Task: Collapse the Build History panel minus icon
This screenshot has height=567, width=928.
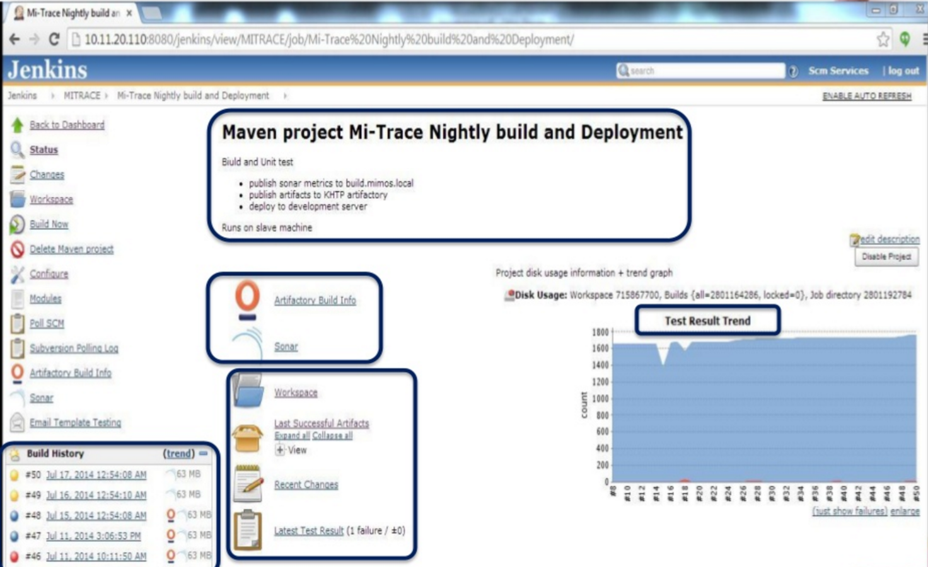Action: coord(203,453)
